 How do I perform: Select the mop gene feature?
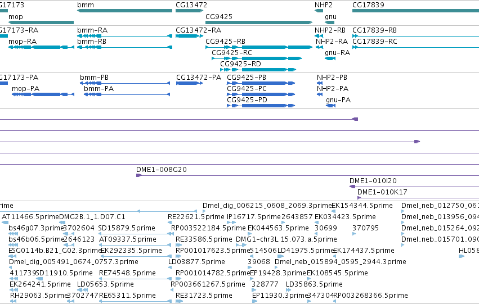(x=42, y=22)
